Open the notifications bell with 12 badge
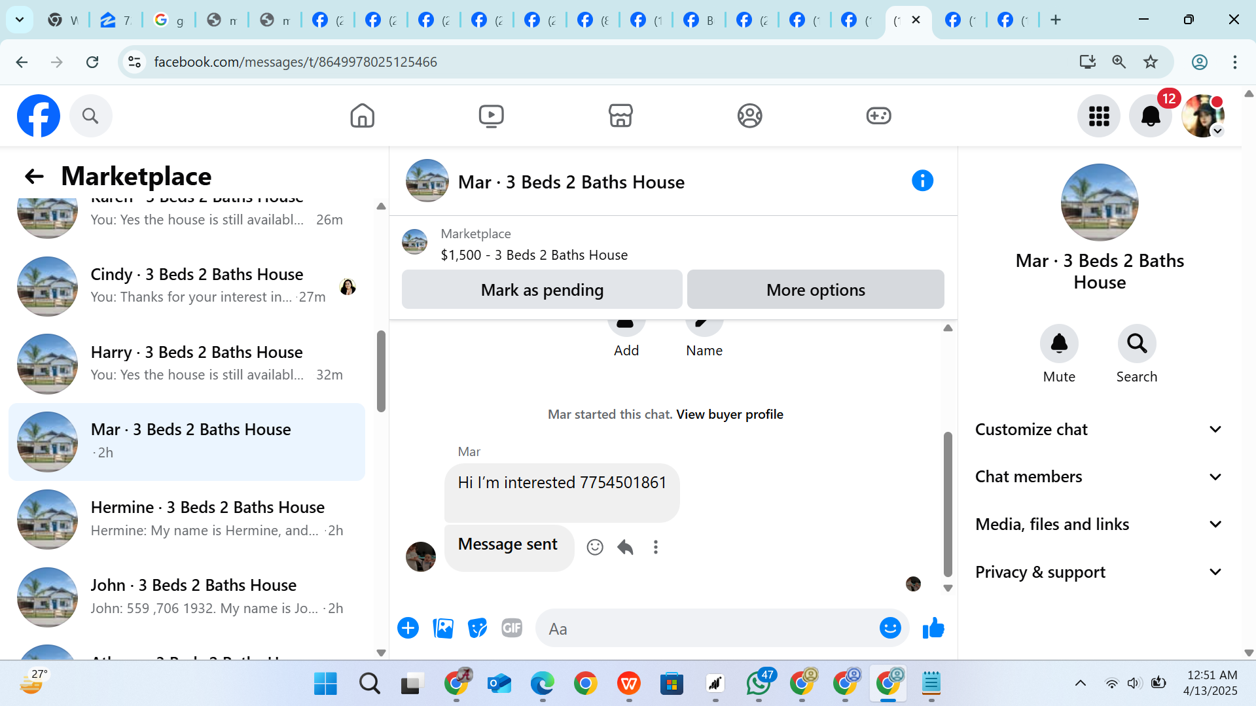 pos(1151,116)
